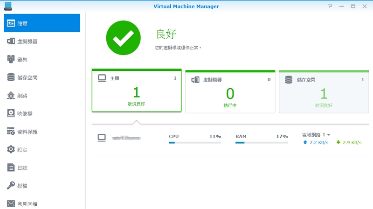Click the host computer icon in list row
This screenshot has height=209, width=373.
click(x=102, y=138)
